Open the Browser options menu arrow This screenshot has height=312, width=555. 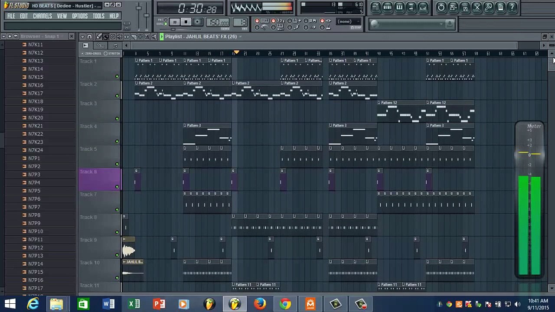pos(3,36)
